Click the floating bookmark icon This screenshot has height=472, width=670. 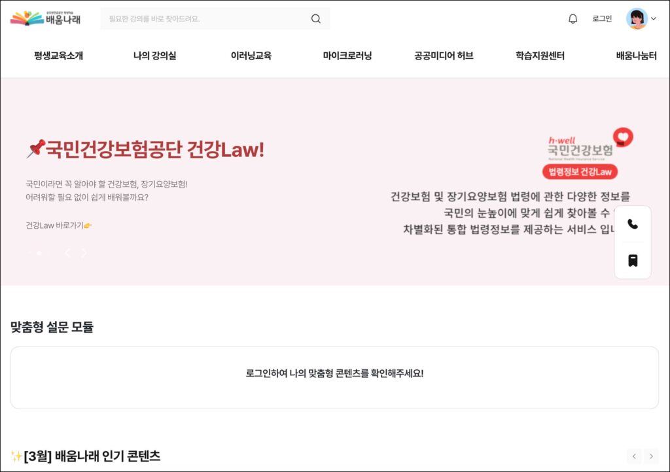click(633, 260)
